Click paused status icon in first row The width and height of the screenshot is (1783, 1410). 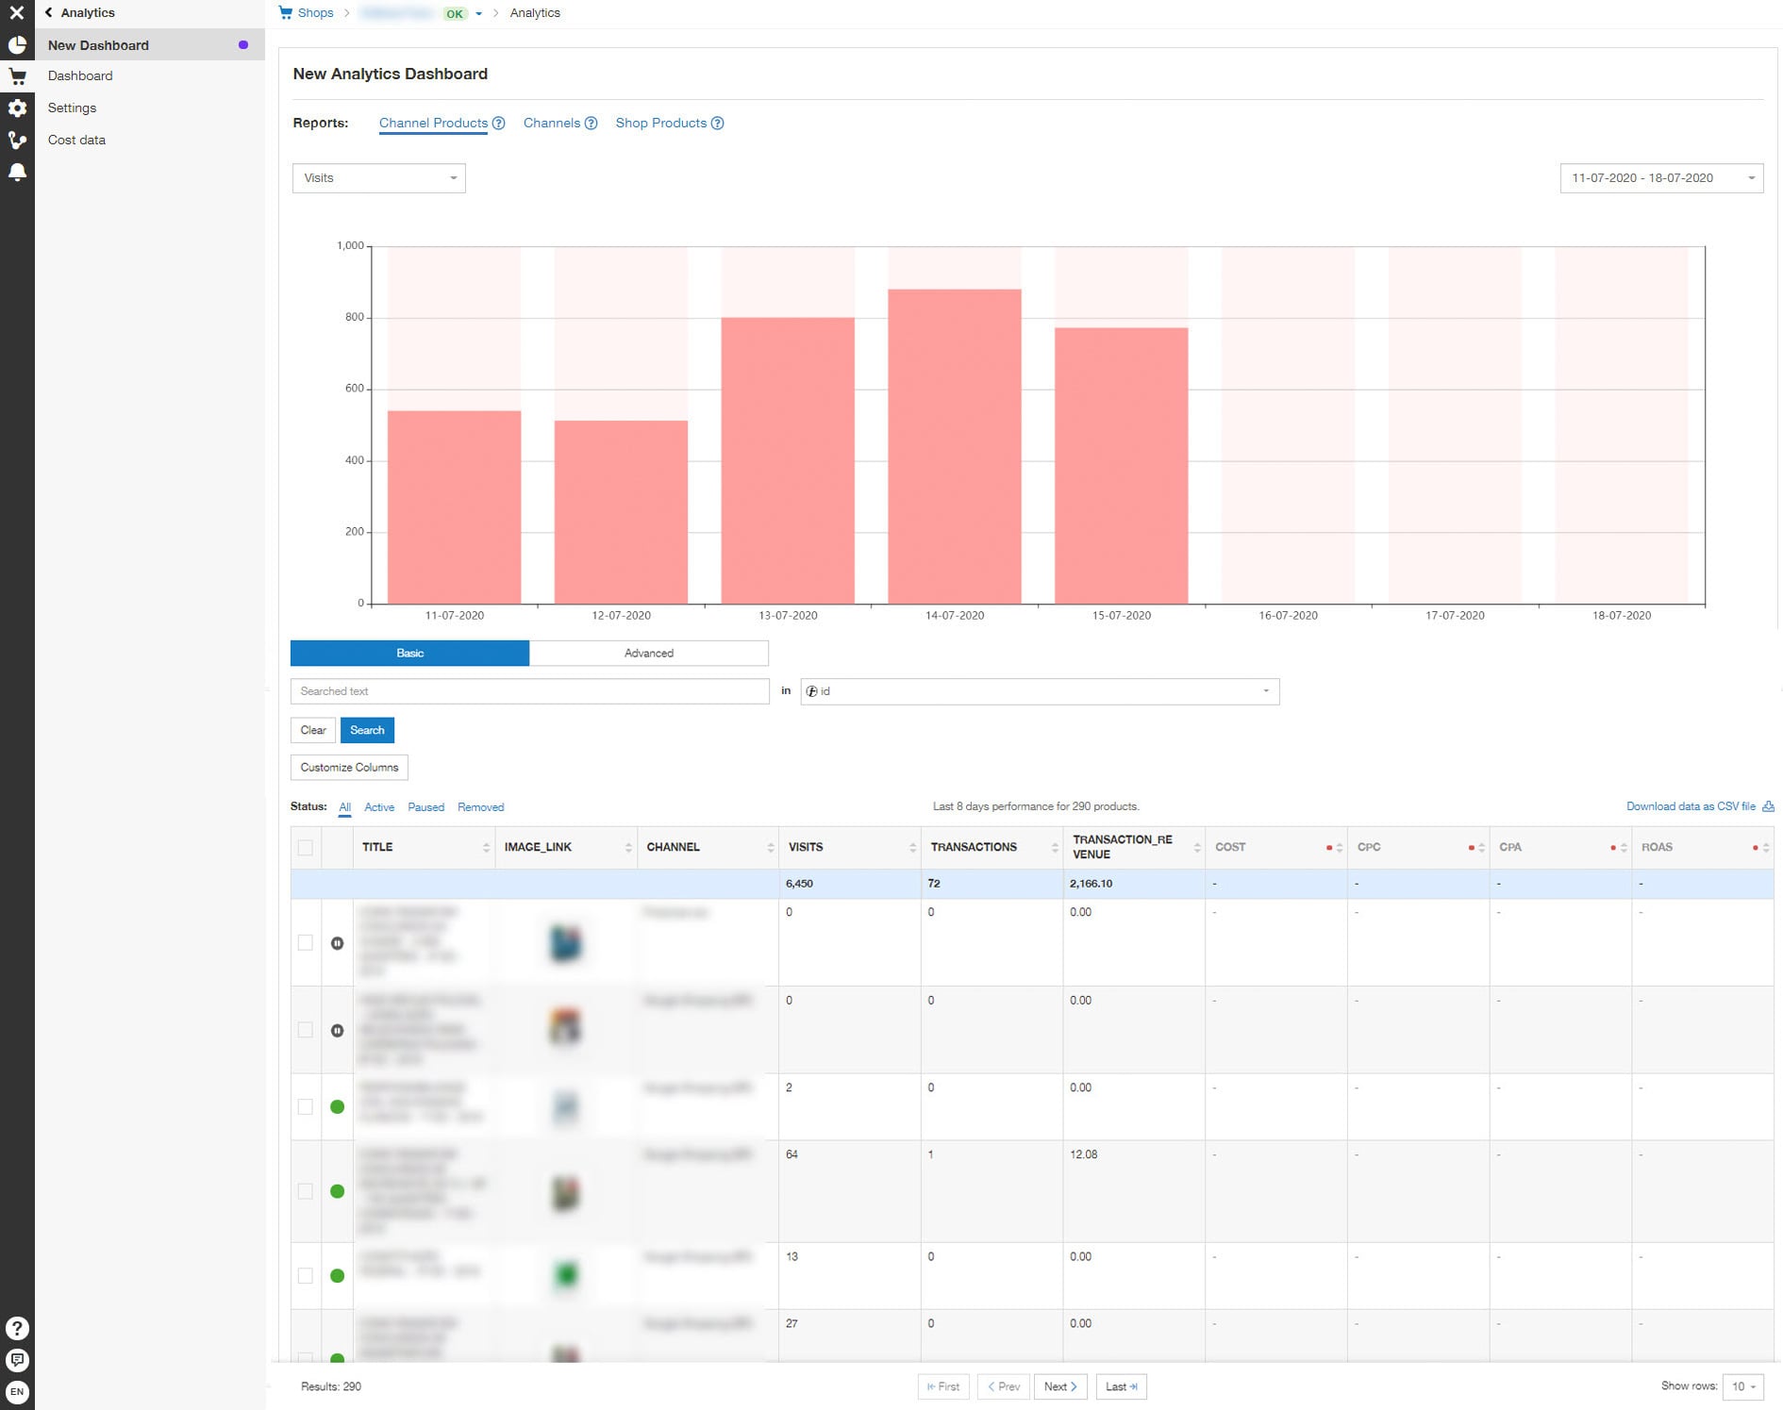click(x=338, y=943)
